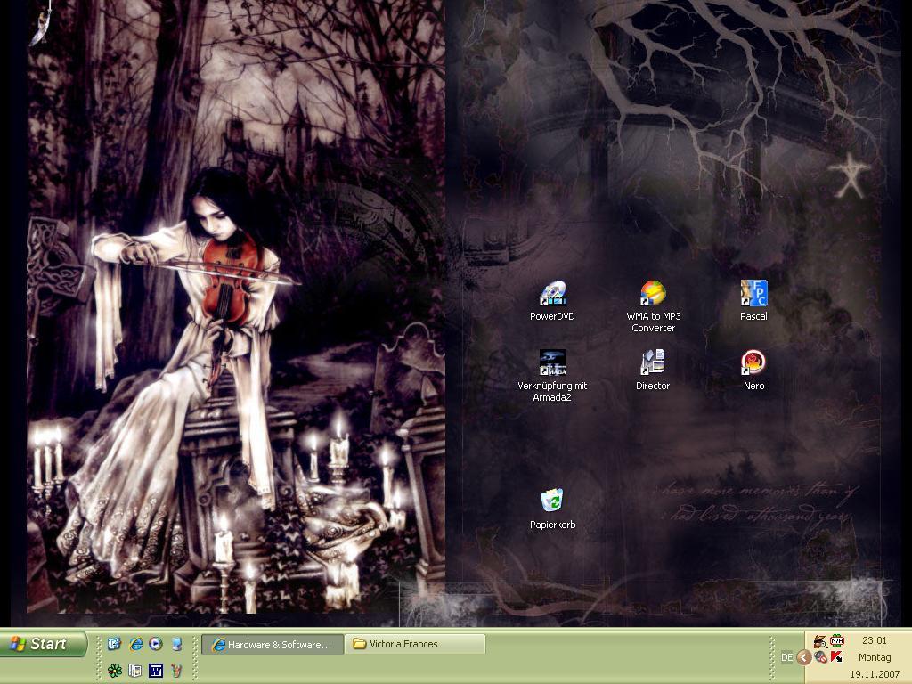
Task: Select the Armada2 shortcut icon
Action: [x=552, y=363]
